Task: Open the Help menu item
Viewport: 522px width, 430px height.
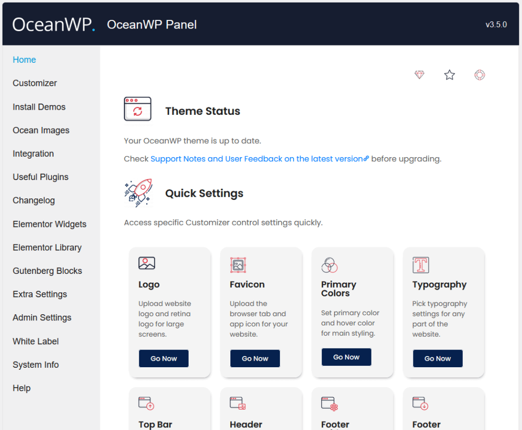Action: 21,388
